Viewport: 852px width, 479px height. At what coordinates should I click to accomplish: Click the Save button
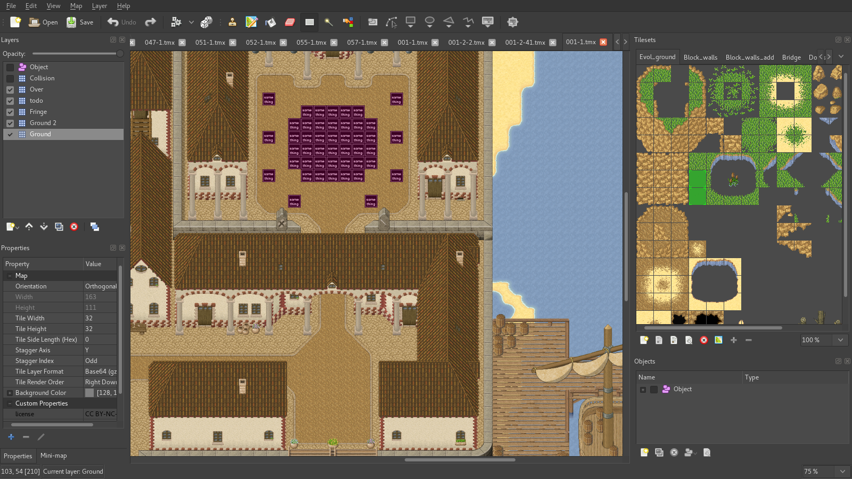coord(80,22)
